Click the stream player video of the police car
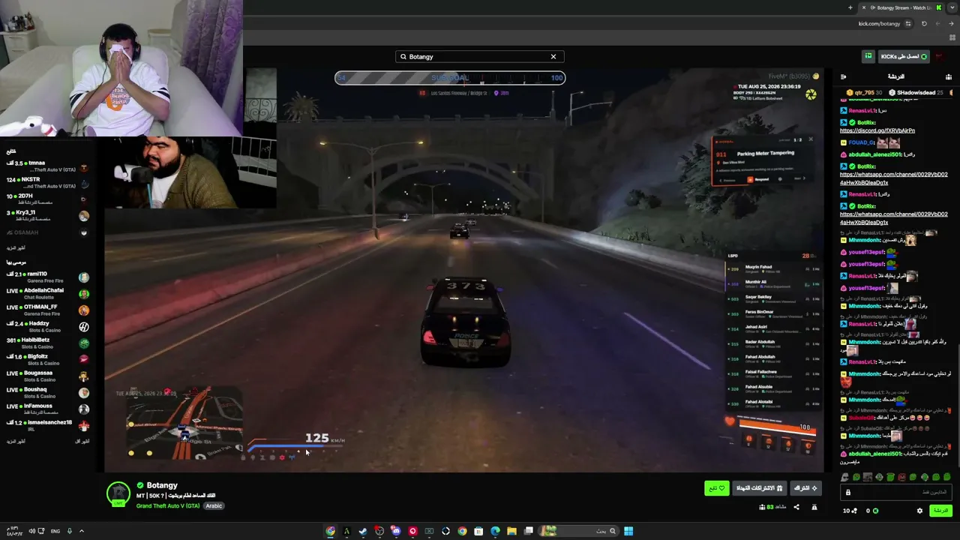The image size is (960, 540). (x=464, y=270)
